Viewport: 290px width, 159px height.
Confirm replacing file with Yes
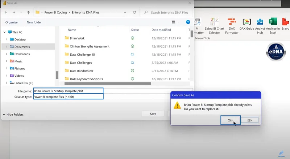231,120
